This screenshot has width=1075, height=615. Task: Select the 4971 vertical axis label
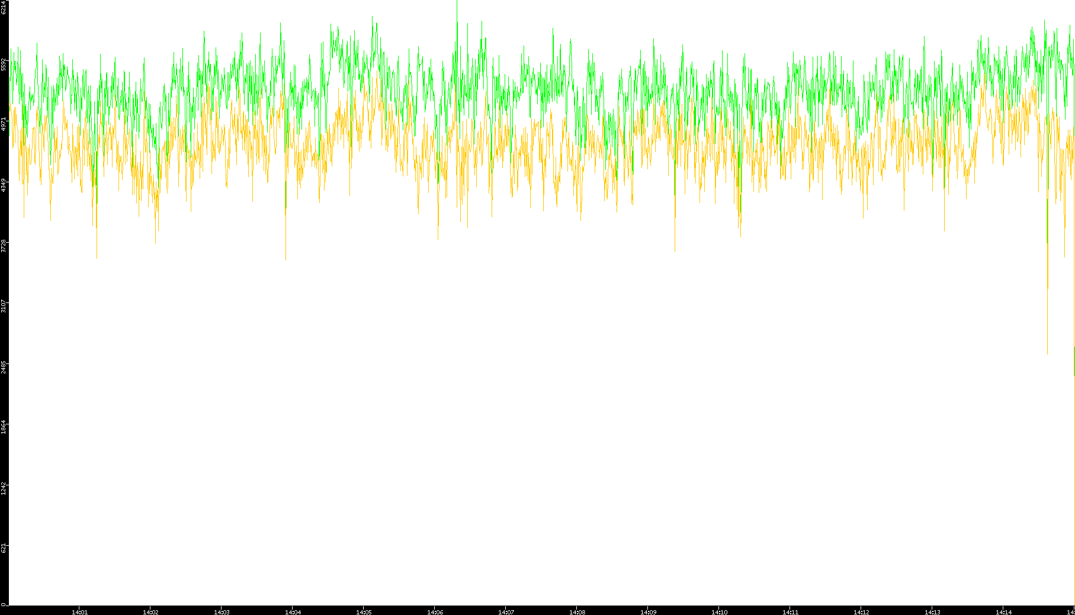pyautogui.click(x=4, y=124)
